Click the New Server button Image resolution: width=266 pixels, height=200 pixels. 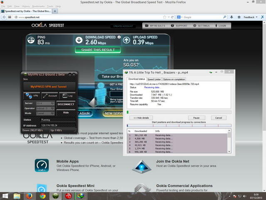pyautogui.click(x=113, y=113)
